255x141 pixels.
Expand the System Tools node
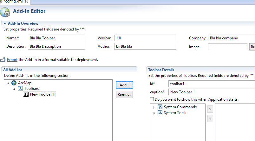coord(154,113)
